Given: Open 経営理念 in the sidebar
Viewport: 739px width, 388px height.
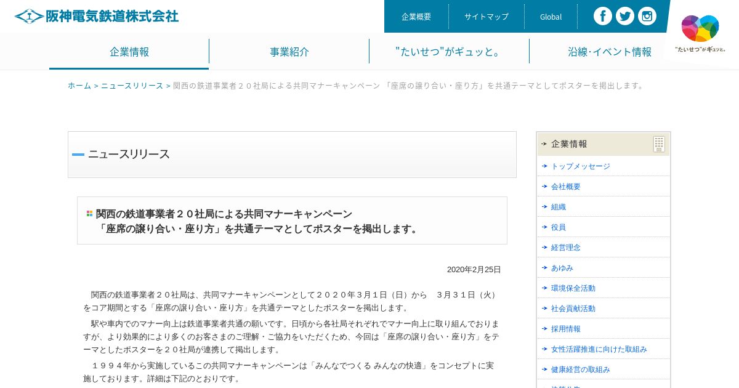Looking at the screenshot, I should point(566,248).
